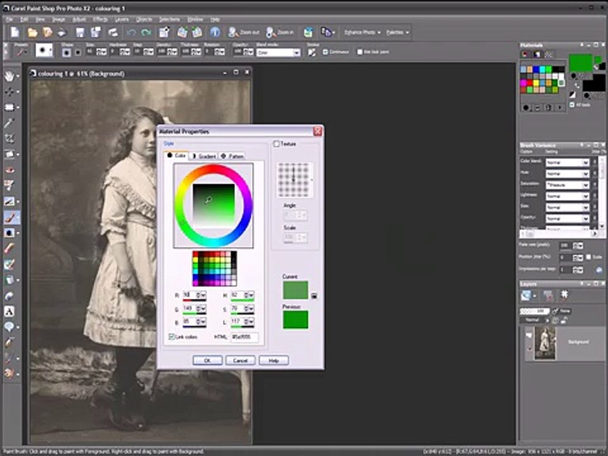Click the basic colors grid in dialog
The height and width of the screenshot is (456, 608).
pyautogui.click(x=215, y=269)
